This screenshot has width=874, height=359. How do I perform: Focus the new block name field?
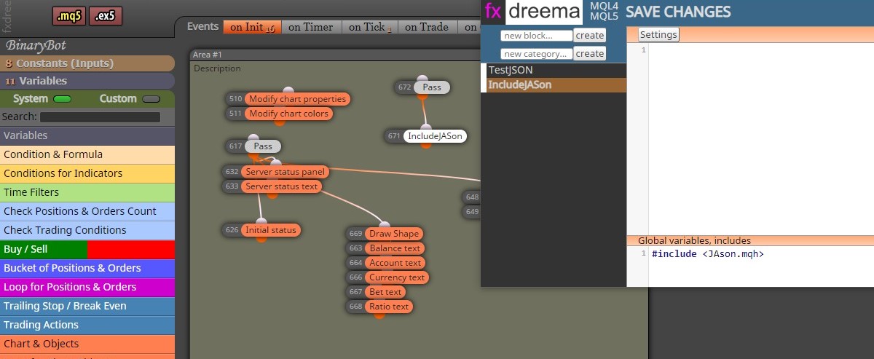pos(536,35)
